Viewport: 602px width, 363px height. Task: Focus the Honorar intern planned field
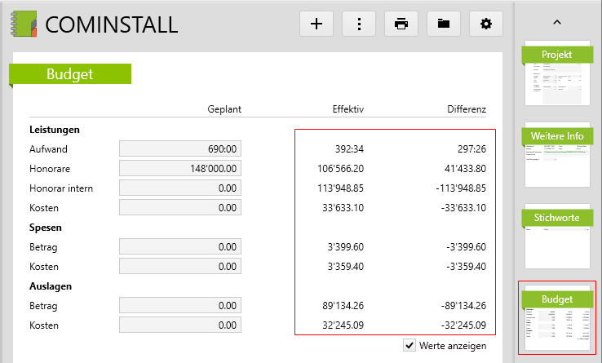point(181,188)
